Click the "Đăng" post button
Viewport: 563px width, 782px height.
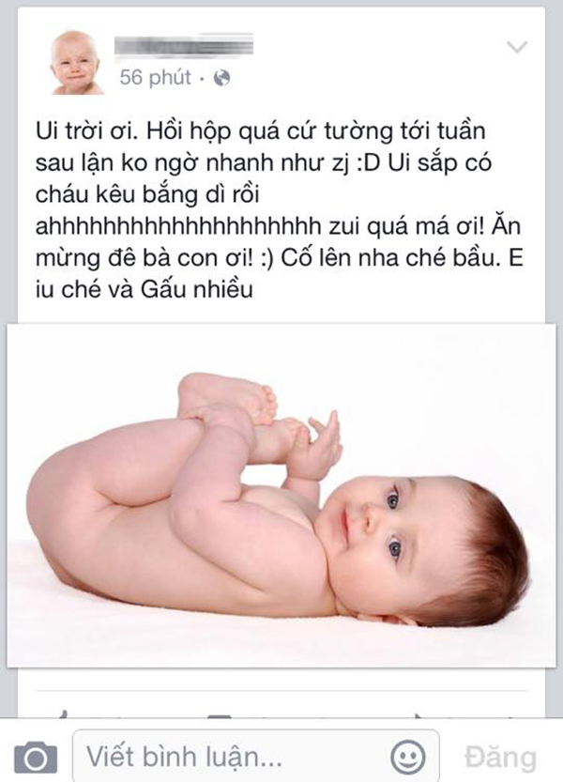coord(500,758)
